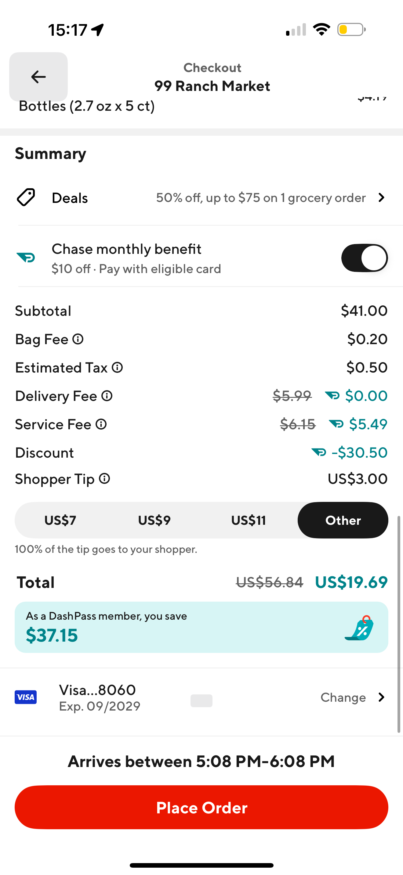Open Bag Fee info icon
Image resolution: width=403 pixels, height=875 pixels.
click(78, 339)
